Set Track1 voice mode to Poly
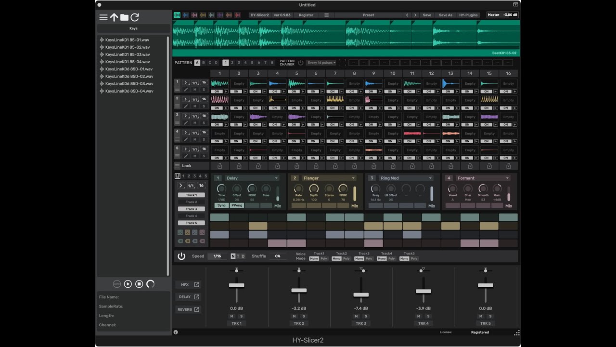 (x=324, y=259)
